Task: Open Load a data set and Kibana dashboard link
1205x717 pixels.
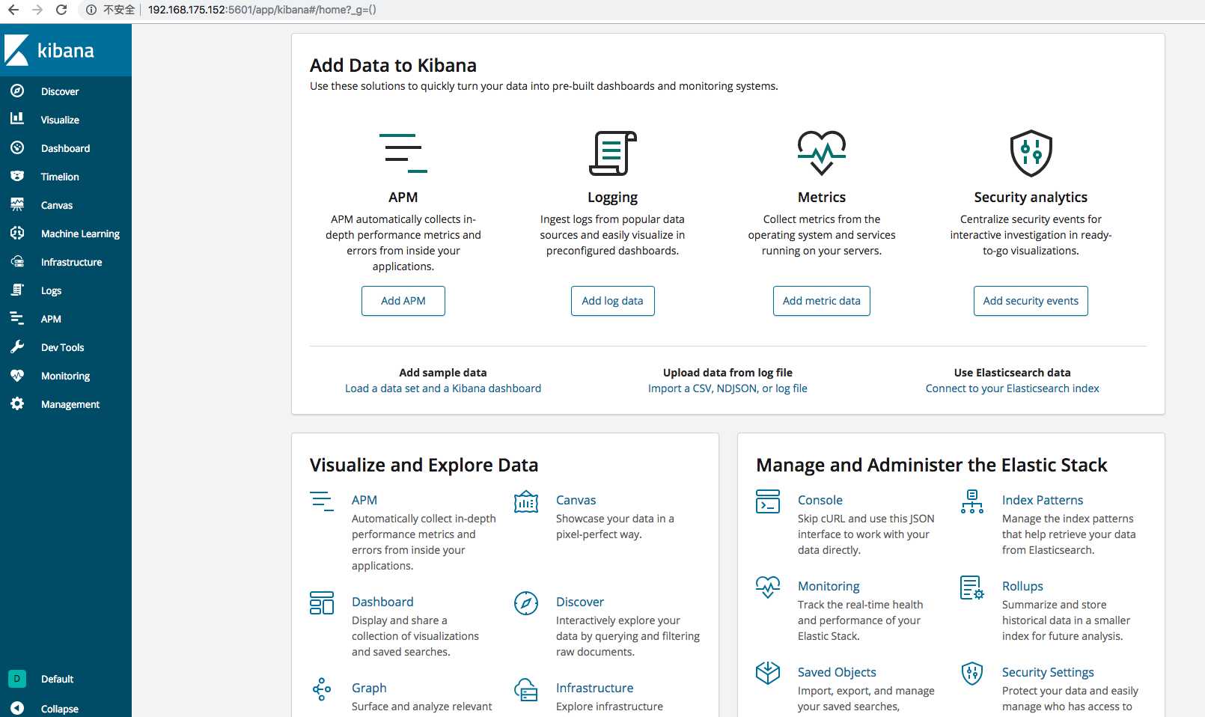Action: tap(443, 388)
